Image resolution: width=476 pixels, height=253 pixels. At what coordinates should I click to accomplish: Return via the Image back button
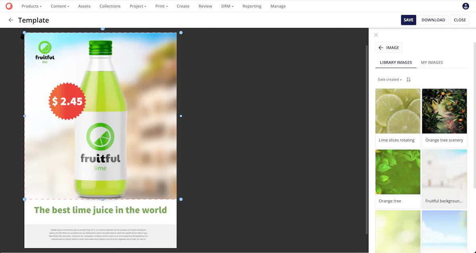(389, 48)
